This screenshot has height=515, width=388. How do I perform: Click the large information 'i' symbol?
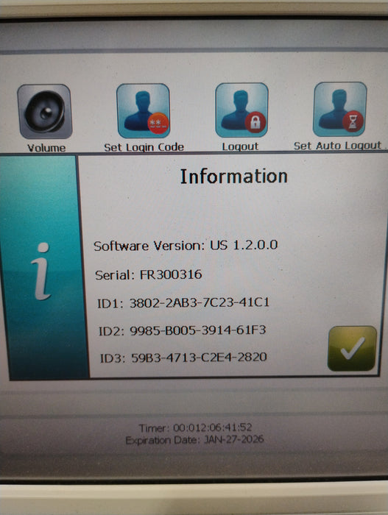(41, 271)
